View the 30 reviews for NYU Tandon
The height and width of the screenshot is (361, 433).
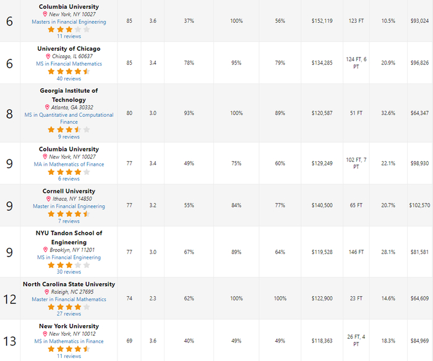[x=69, y=272]
